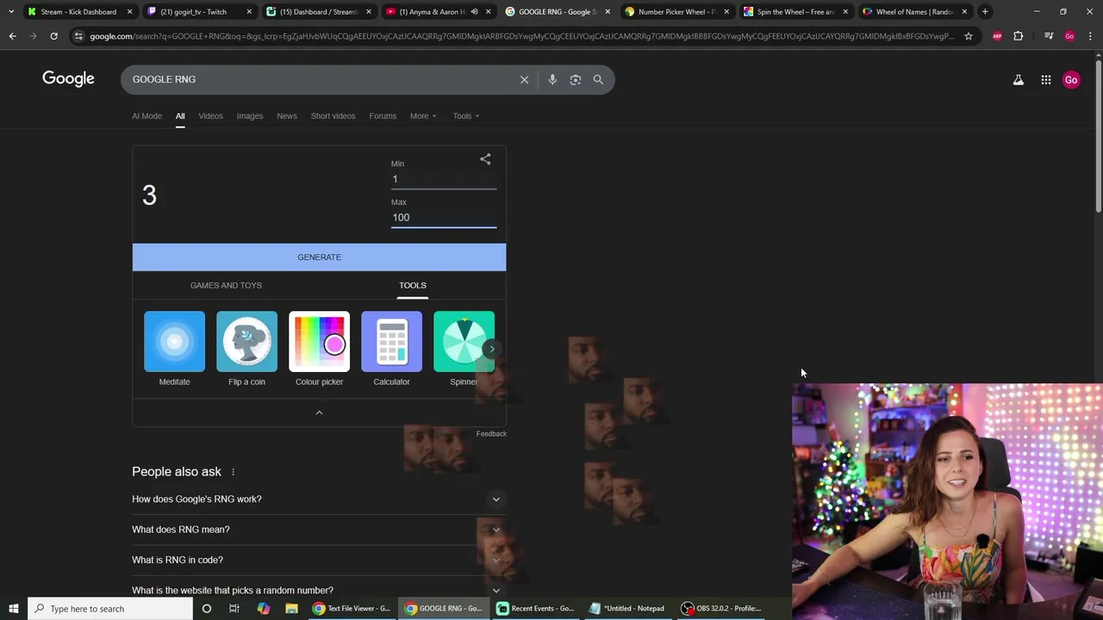Screen dimensions: 1103x620
Task: Collapse the tools panel with up chevron
Action: pos(319,412)
